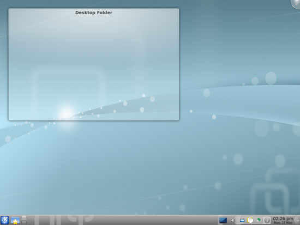Open the desktop toolbox cashew in corner
This screenshot has height=225, width=300.
coord(296,3)
